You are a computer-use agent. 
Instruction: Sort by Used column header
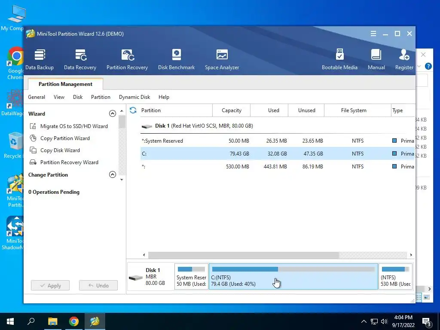pyautogui.click(x=269, y=110)
